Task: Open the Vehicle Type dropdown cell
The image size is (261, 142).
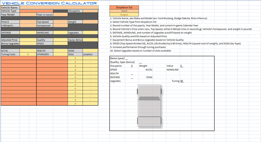Action: 36,11
